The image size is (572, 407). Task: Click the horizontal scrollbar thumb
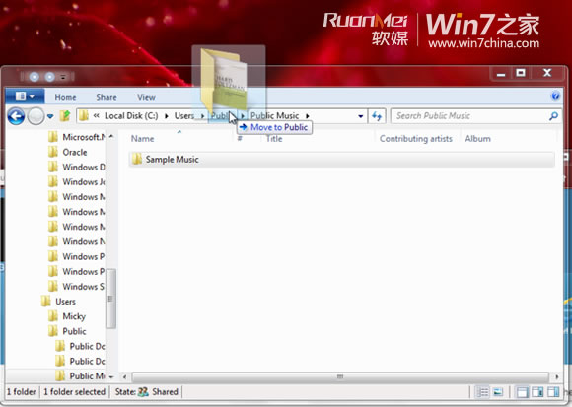click(x=340, y=376)
